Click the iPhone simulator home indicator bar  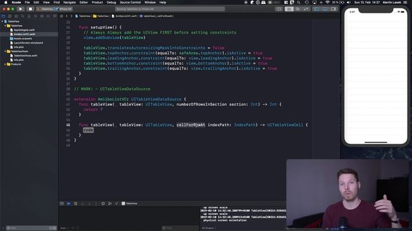click(376, 142)
